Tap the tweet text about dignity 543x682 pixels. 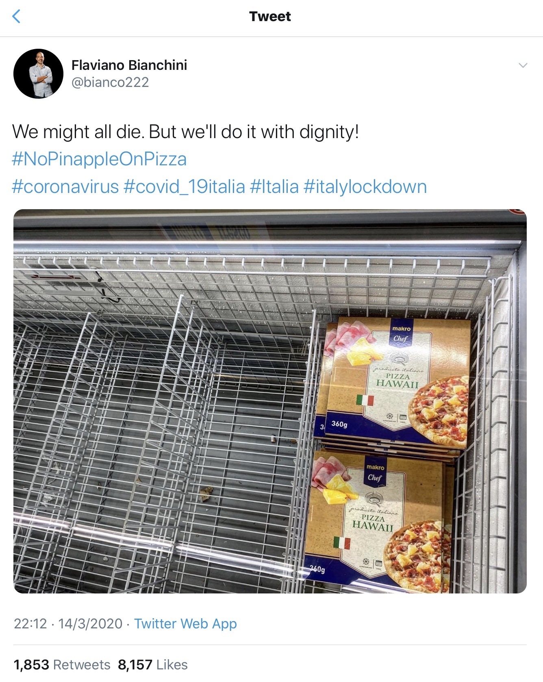click(186, 132)
